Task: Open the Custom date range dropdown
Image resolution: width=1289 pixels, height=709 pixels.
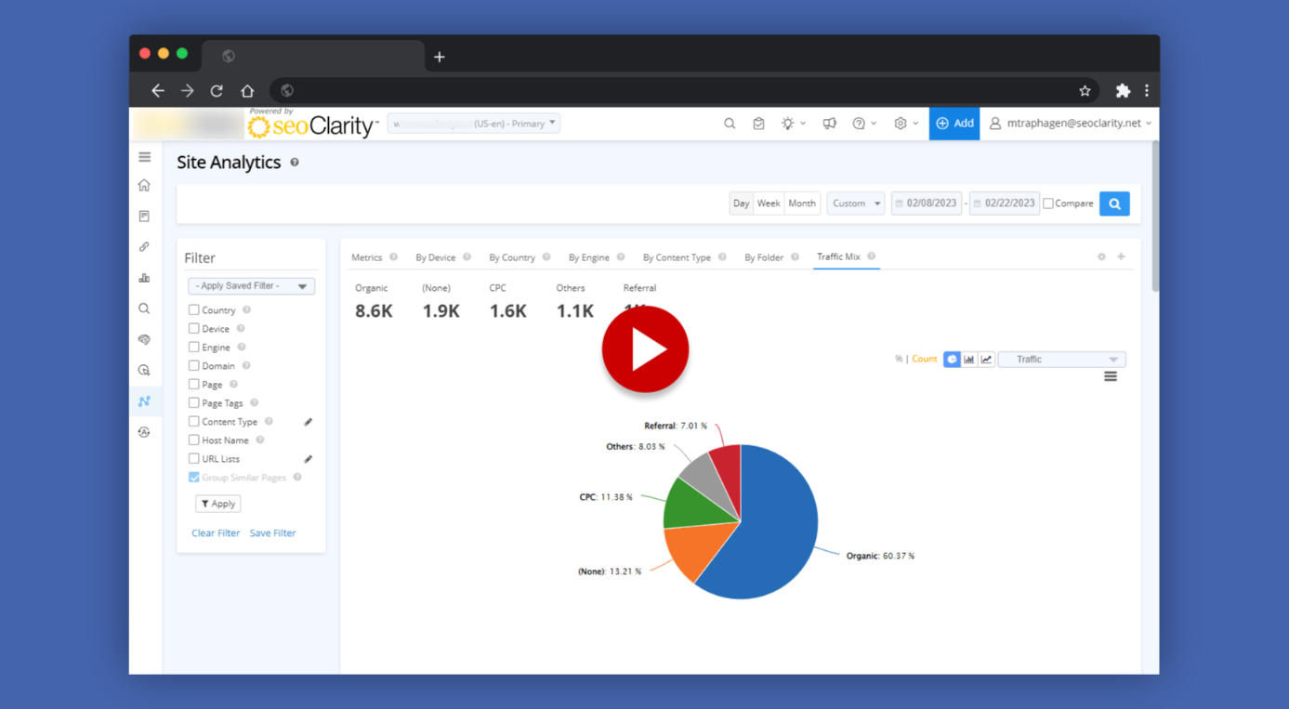Action: click(856, 204)
